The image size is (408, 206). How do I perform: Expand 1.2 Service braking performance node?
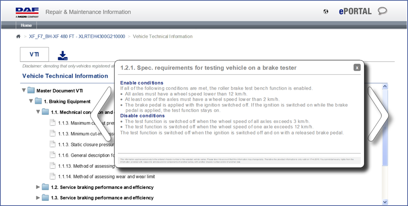[38, 187]
